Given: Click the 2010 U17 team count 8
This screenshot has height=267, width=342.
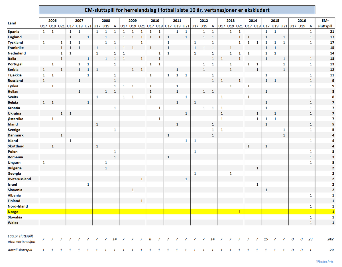Looking at the screenshot, I should click(150, 239).
